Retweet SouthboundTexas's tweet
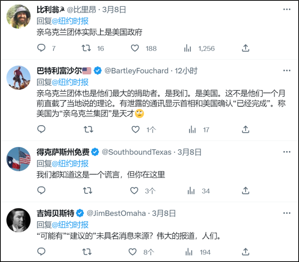Viewport: 299px width, 262px height. pyautogui.click(x=87, y=190)
